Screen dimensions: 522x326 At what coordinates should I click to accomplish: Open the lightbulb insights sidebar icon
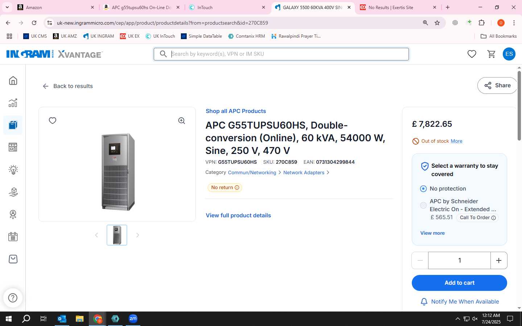[x=13, y=170]
